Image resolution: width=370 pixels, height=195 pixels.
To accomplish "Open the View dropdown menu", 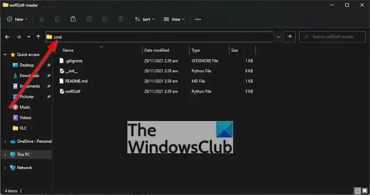I will 174,20.
